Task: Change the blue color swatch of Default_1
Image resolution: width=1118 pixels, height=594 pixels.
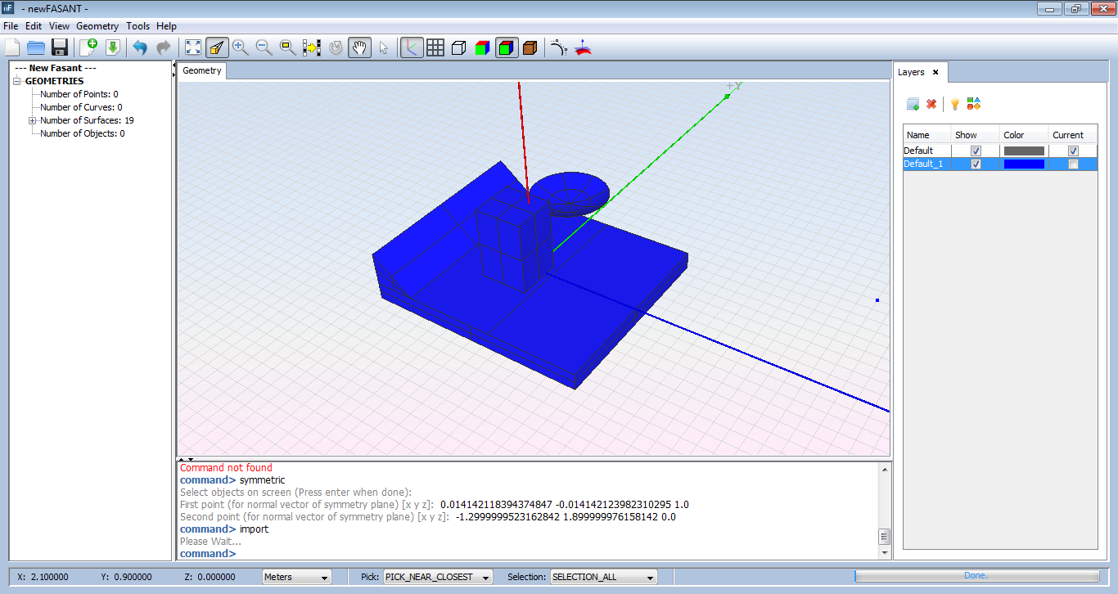Action: coord(1024,164)
